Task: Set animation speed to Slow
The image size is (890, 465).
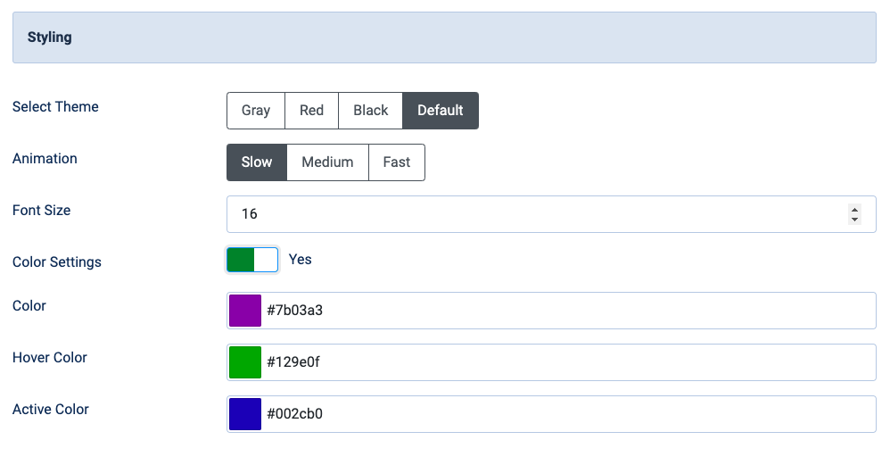Action: pyautogui.click(x=257, y=162)
